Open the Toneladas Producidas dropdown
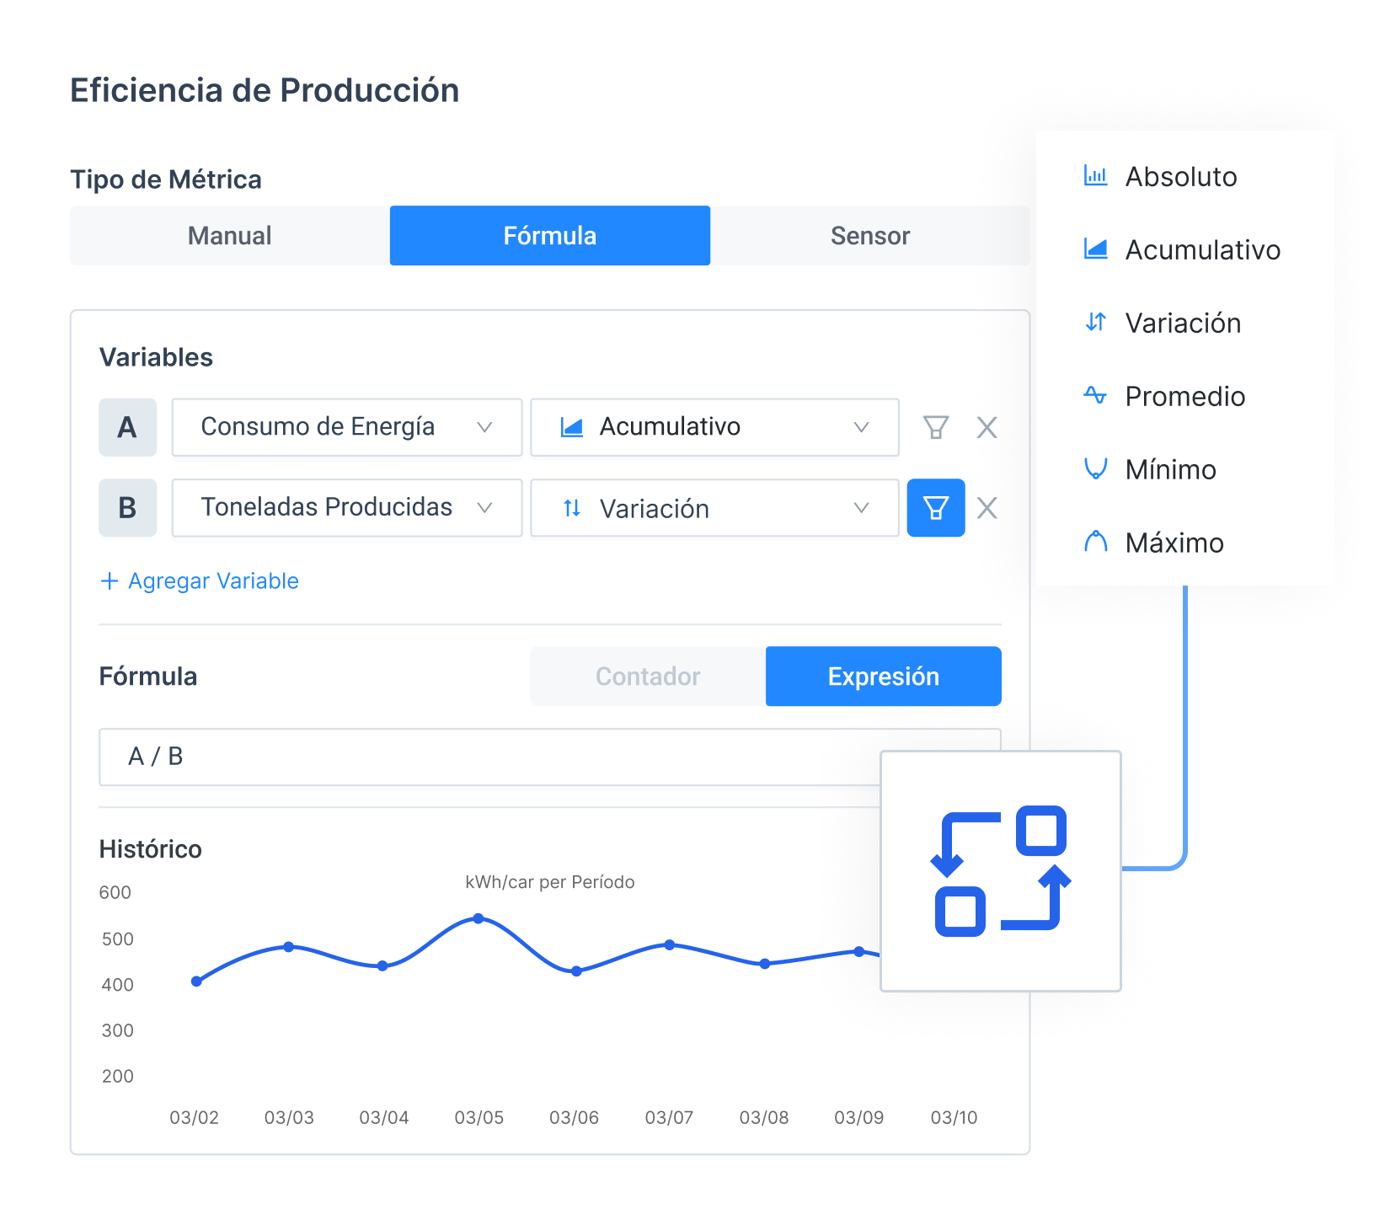The height and width of the screenshot is (1214, 1385). 346,508
